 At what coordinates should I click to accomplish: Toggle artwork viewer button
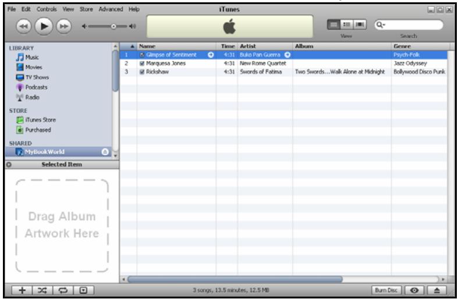pos(84,290)
